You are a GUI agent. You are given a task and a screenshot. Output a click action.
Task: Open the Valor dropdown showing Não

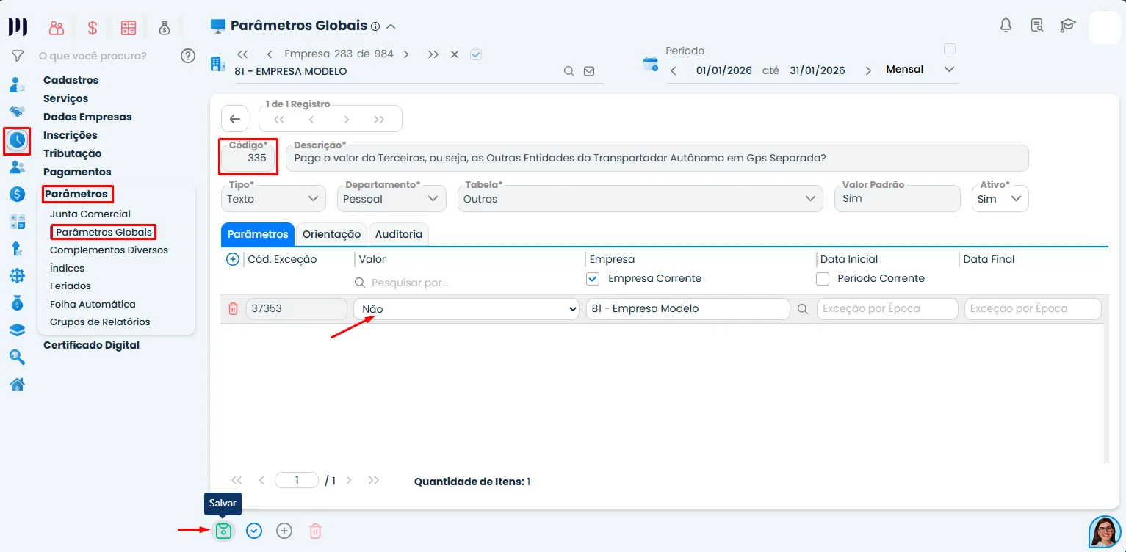[467, 309]
